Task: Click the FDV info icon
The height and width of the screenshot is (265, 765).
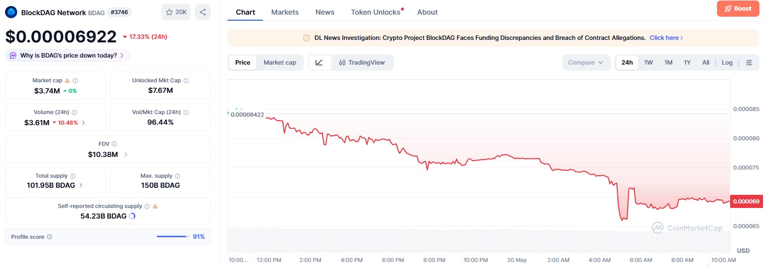Action: [x=114, y=144]
